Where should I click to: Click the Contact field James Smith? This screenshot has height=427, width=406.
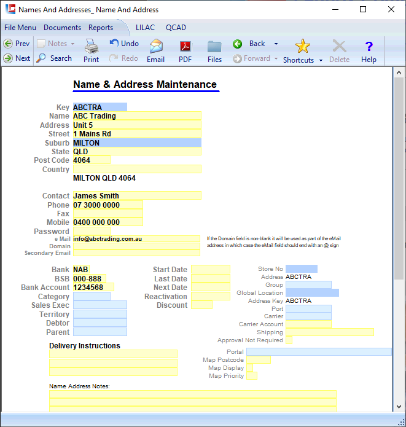[x=137, y=195]
